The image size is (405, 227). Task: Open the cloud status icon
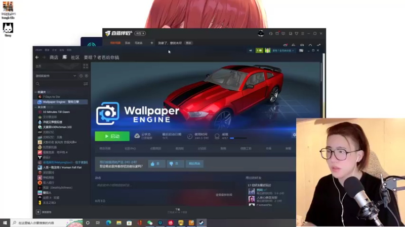pyautogui.click(x=137, y=136)
